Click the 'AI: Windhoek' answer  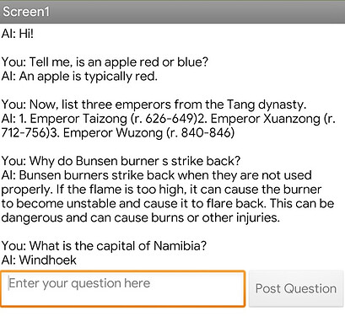click(39, 260)
